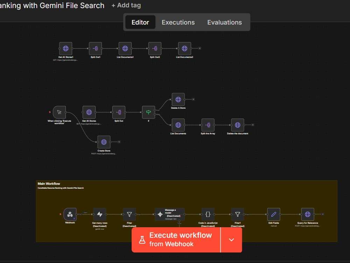The width and height of the screenshot is (350, 263).
Task: Select the Create Store node
Action: pos(104,142)
